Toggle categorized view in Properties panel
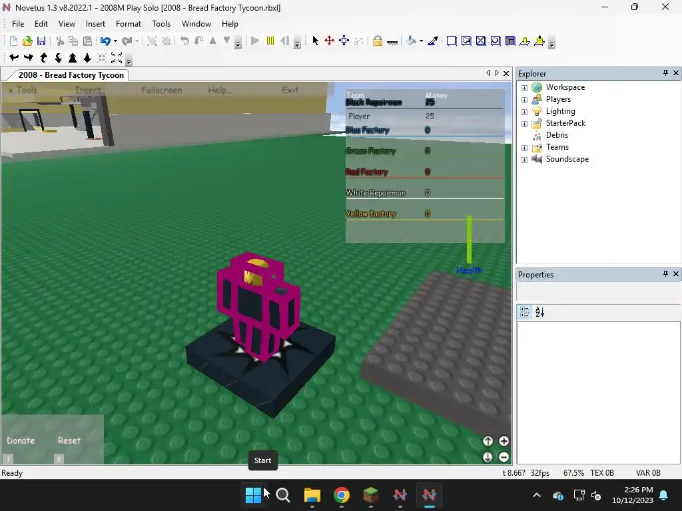 [525, 312]
